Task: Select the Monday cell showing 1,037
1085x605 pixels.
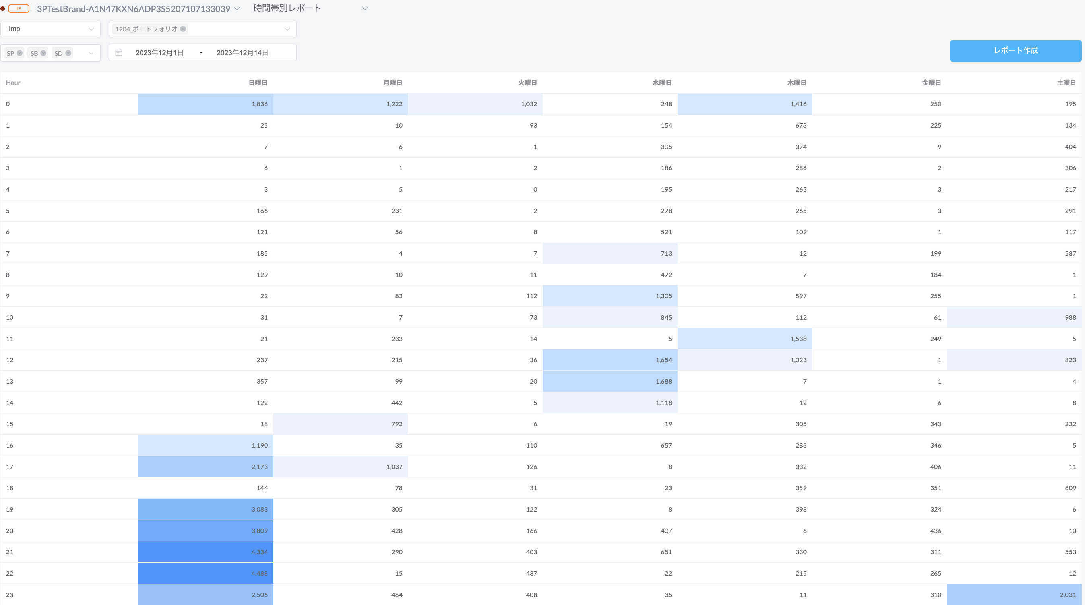Action: coord(341,467)
